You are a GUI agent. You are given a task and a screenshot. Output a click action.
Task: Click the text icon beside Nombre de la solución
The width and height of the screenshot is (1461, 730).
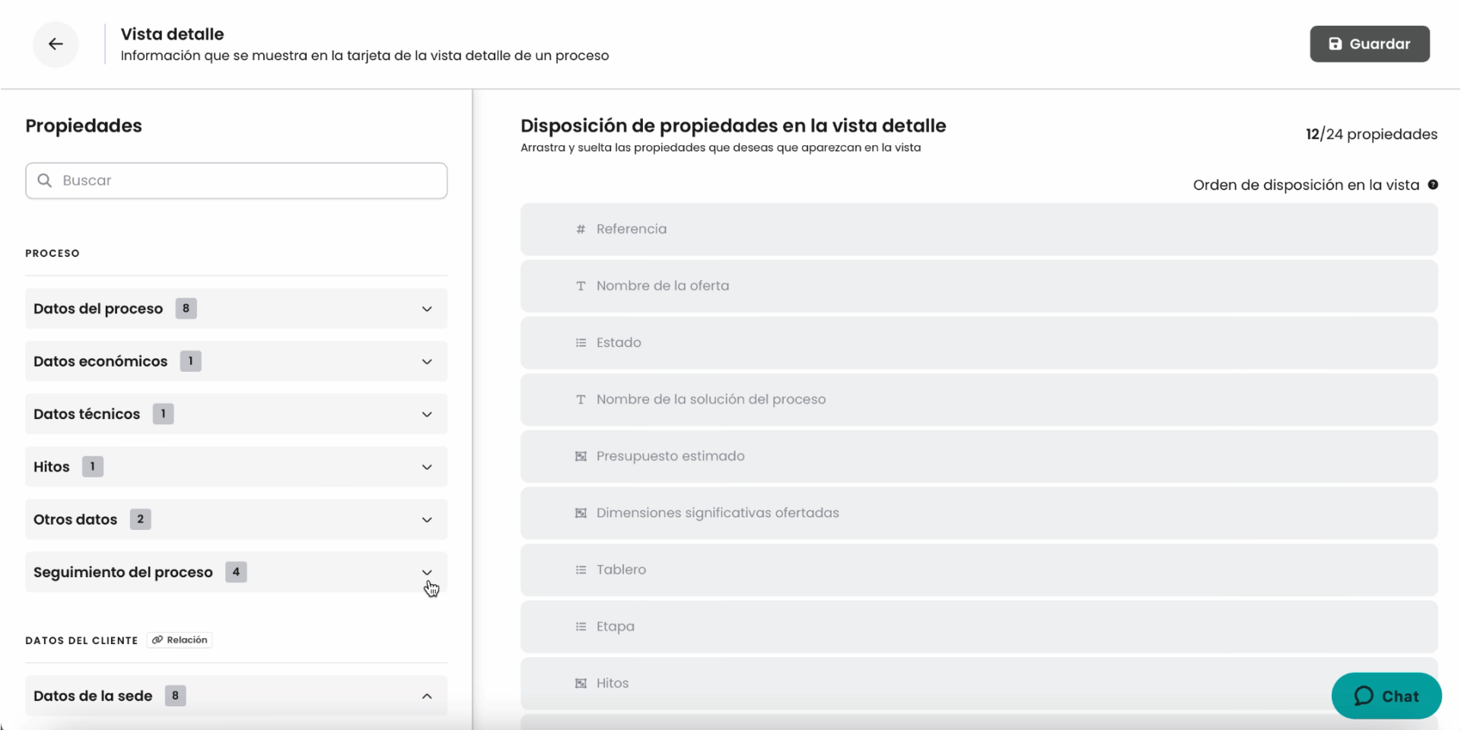point(581,399)
